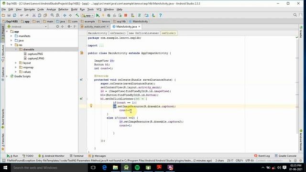Open the Android Monitor tool window
Screen dimensions: 306x172
point(51,156)
